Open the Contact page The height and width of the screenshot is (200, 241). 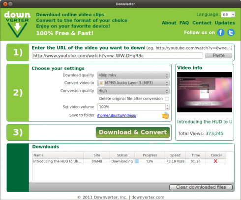coord(202,23)
